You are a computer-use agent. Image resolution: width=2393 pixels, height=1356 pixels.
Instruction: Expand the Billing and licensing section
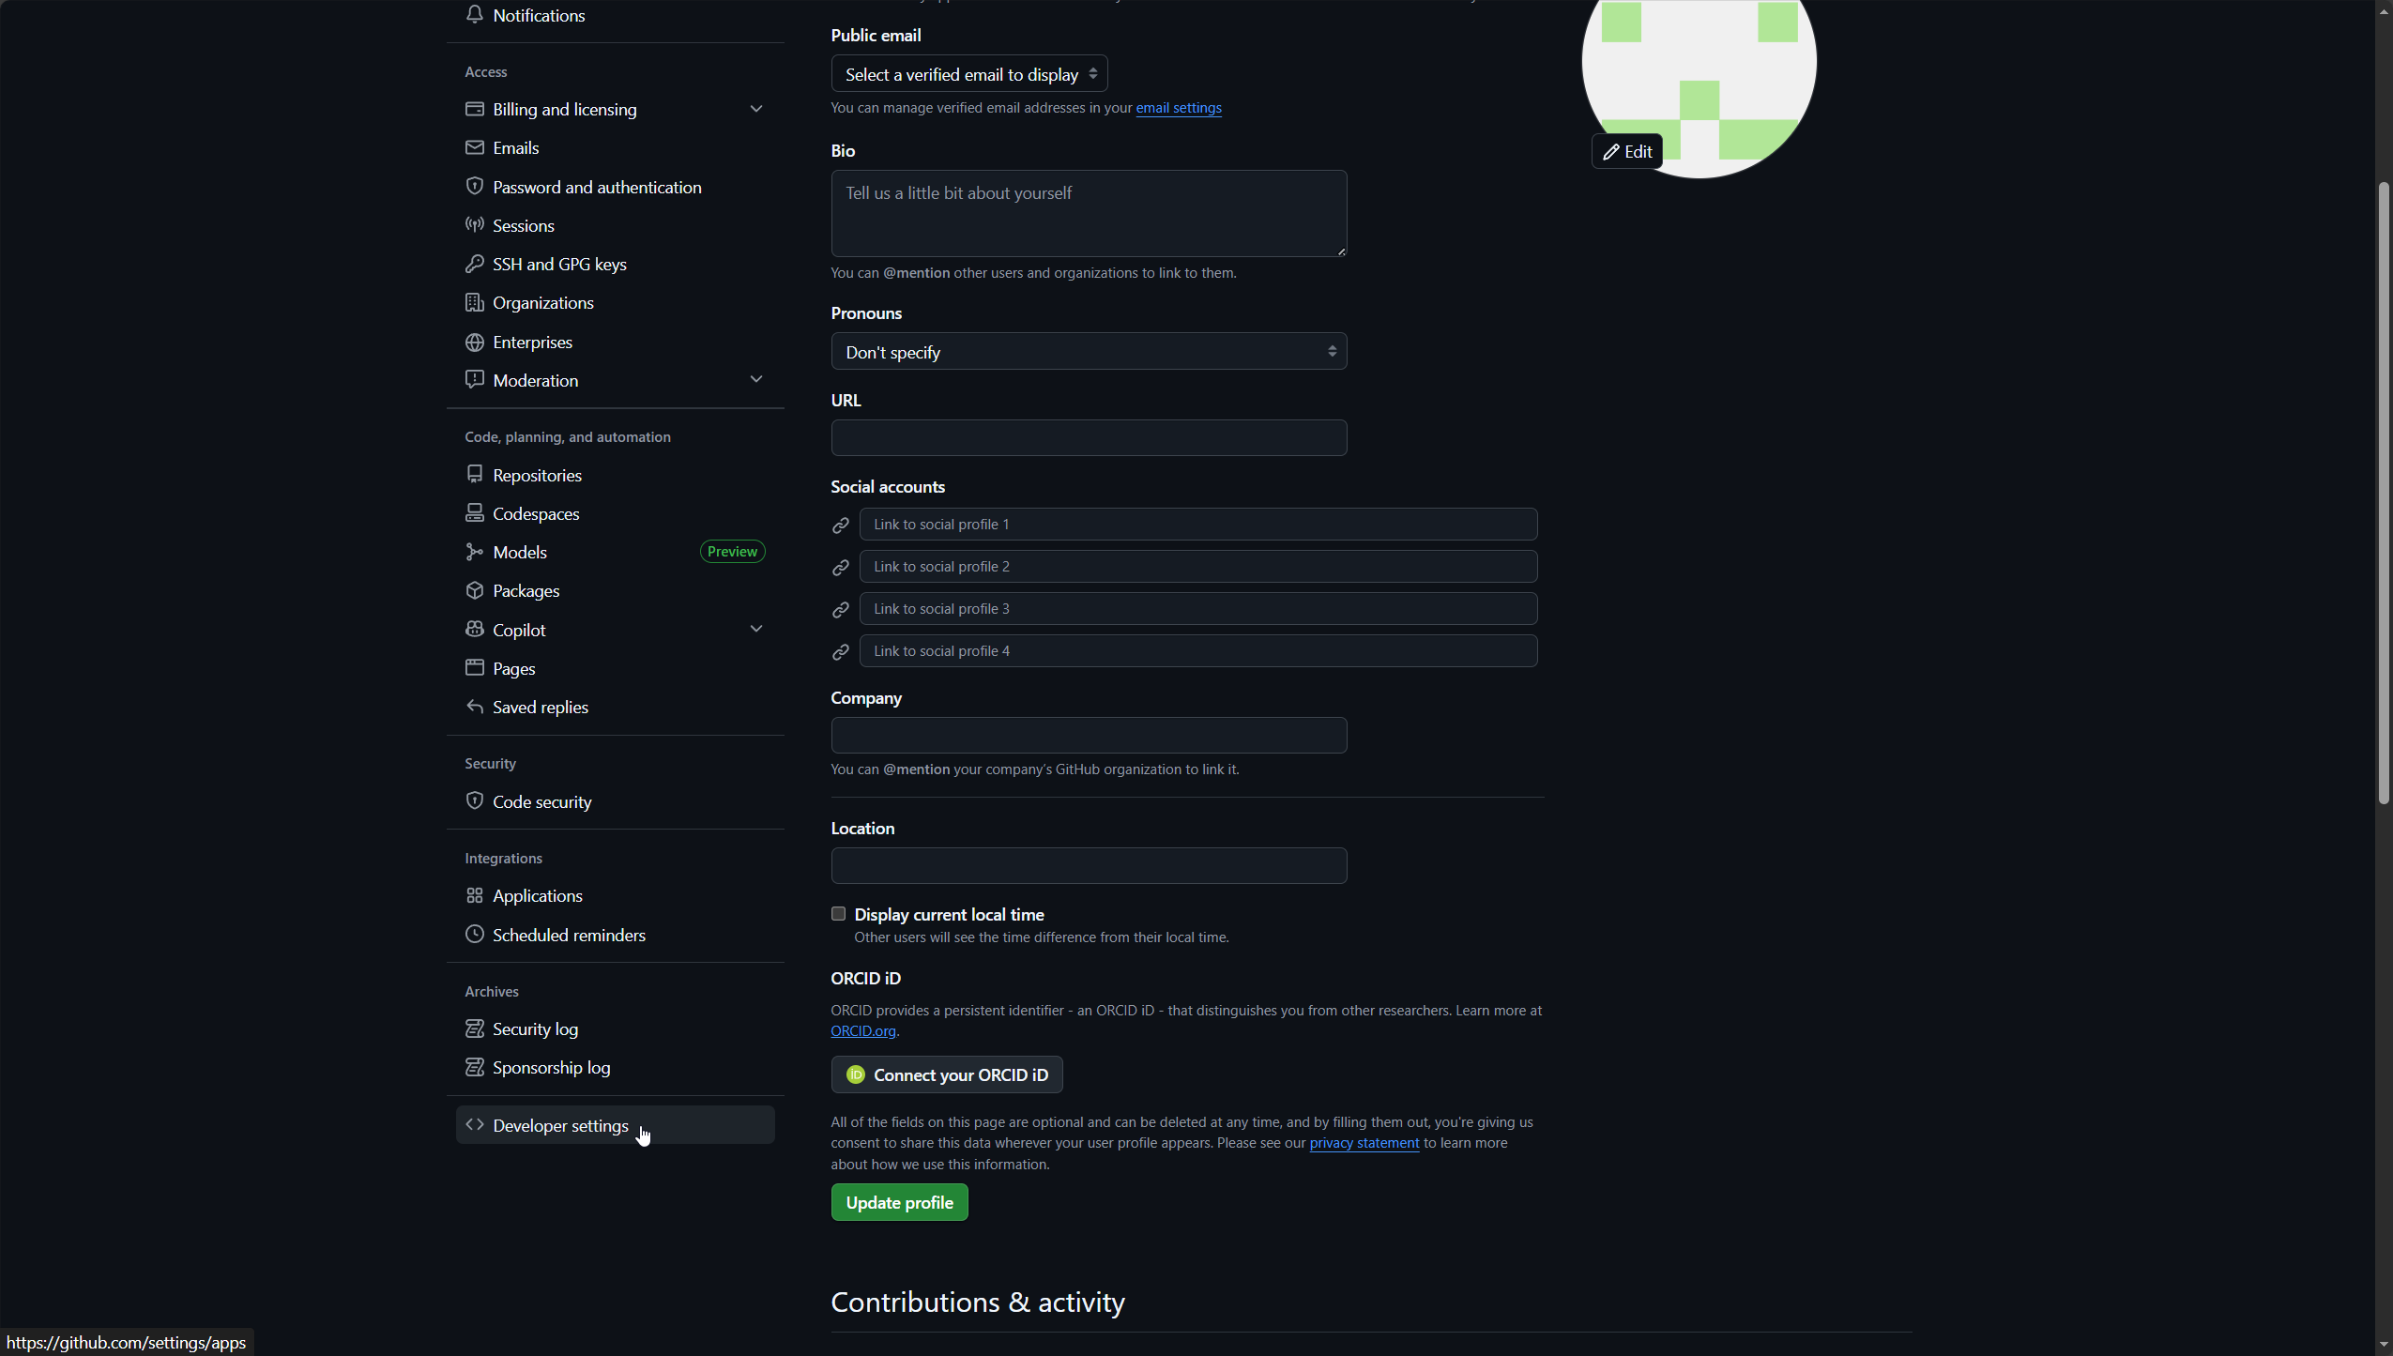tap(756, 109)
